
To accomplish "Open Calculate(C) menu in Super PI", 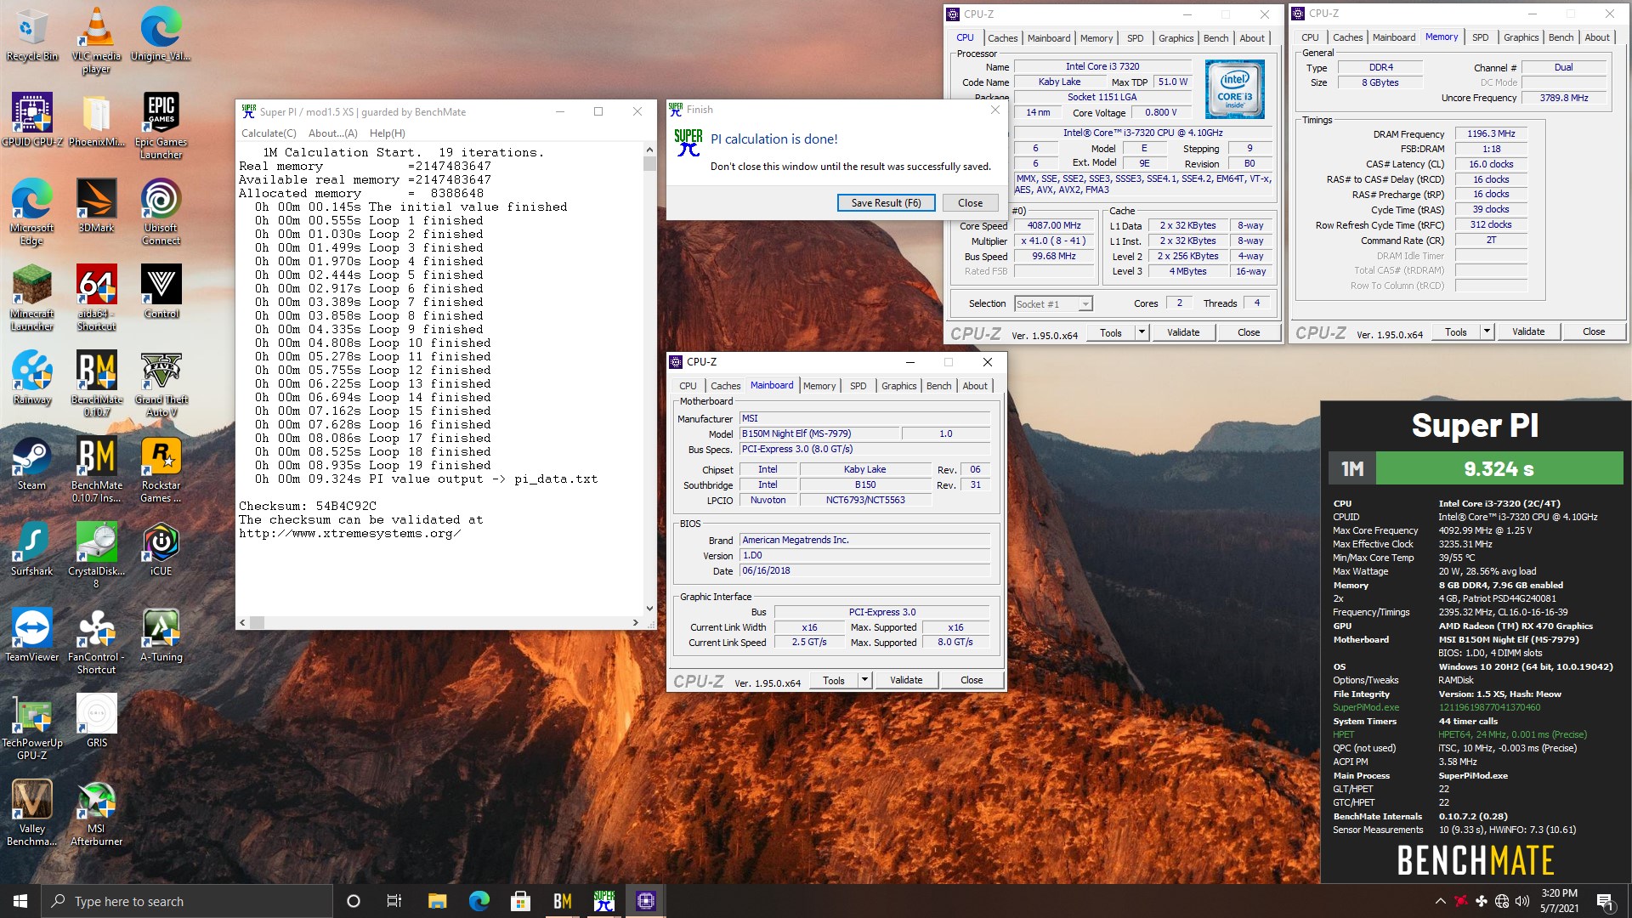I will click(269, 133).
